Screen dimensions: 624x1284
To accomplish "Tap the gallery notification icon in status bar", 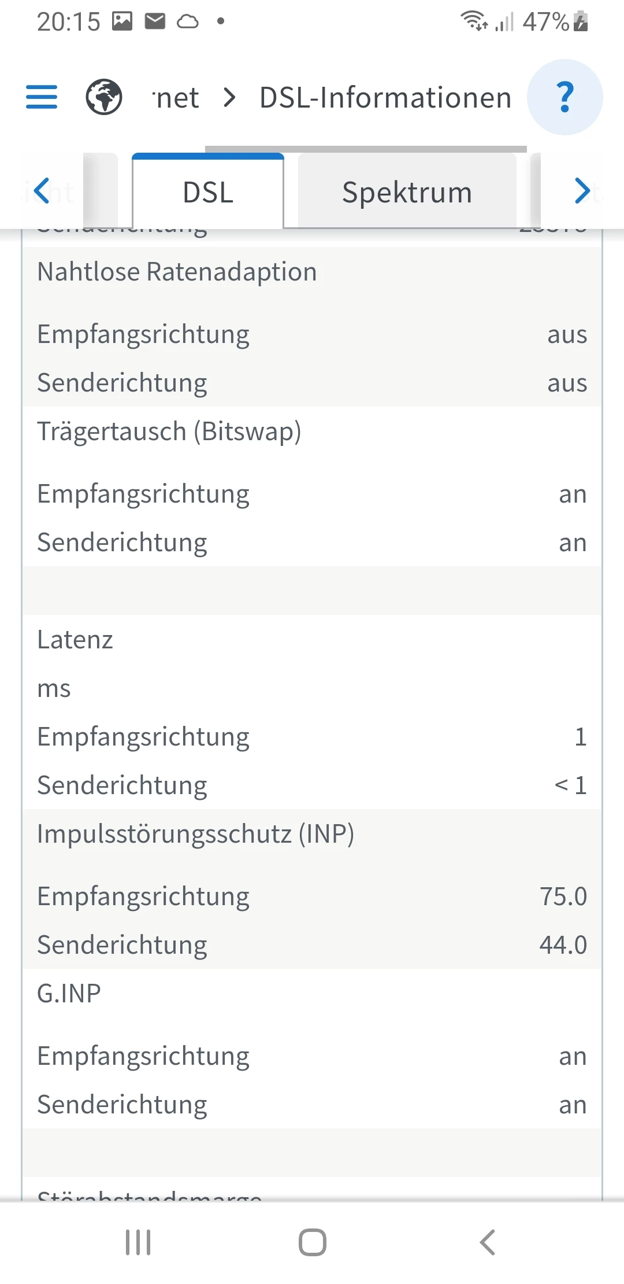I will 122,21.
